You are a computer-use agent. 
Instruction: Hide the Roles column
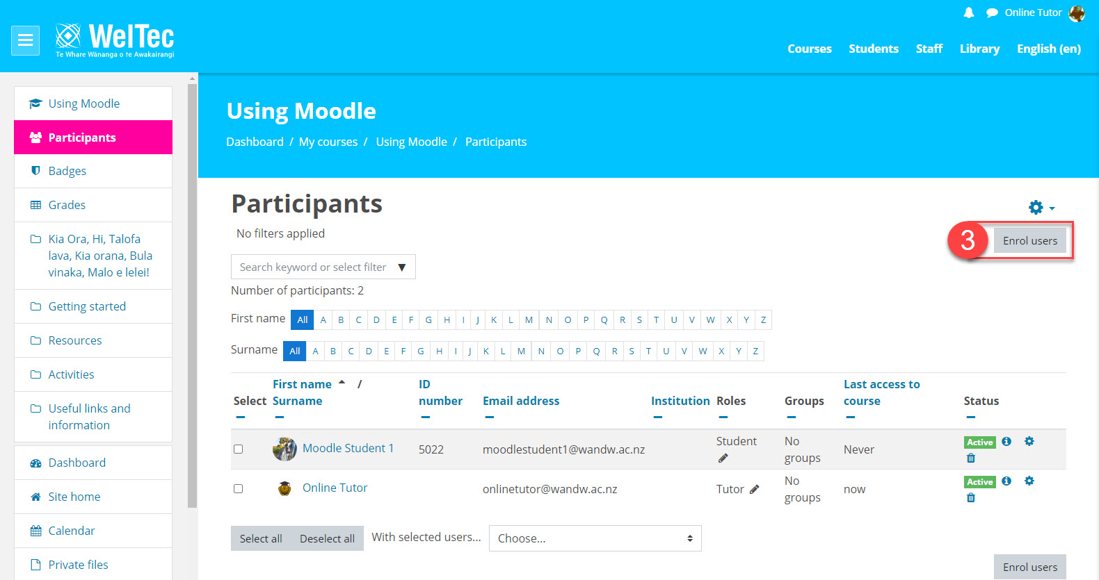click(x=723, y=417)
